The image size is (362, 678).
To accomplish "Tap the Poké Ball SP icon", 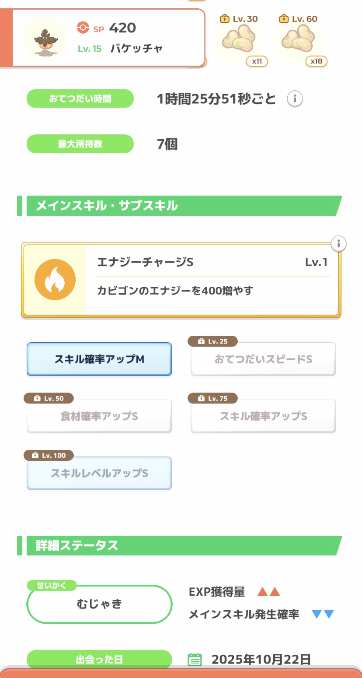I will 83,28.
